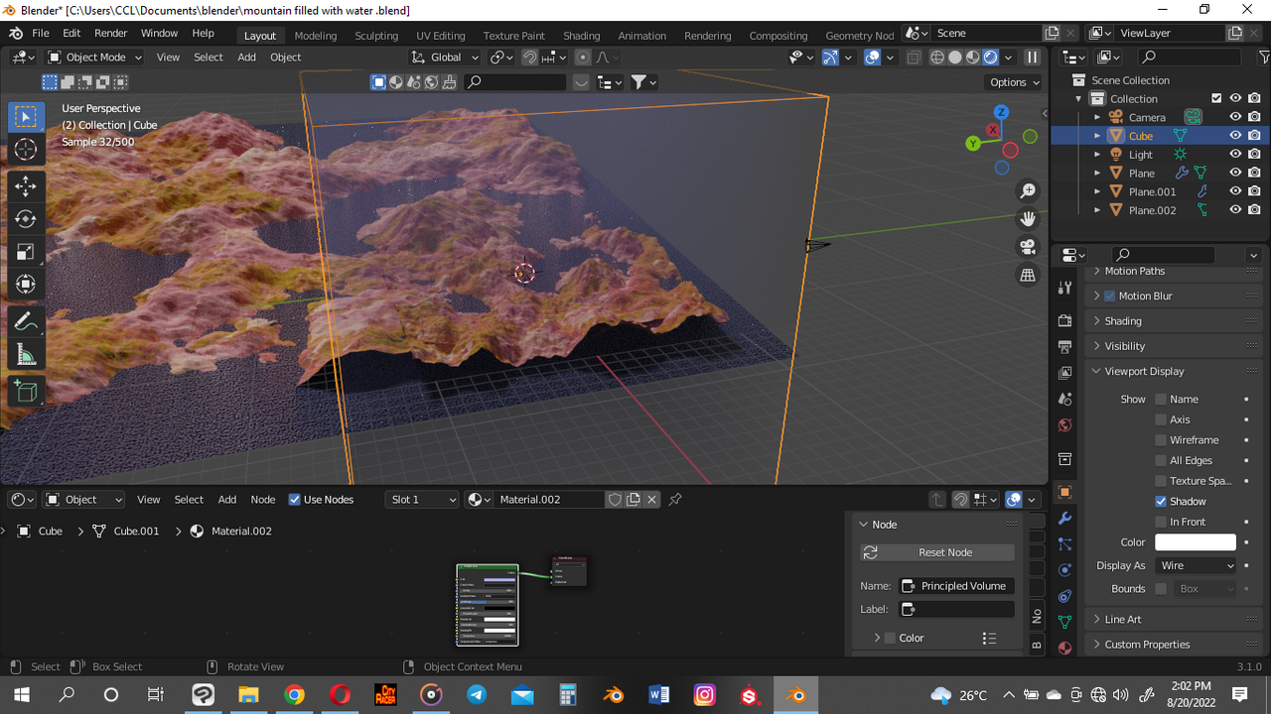Open the Object Mode dropdown
The image size is (1271, 714).
click(x=94, y=58)
